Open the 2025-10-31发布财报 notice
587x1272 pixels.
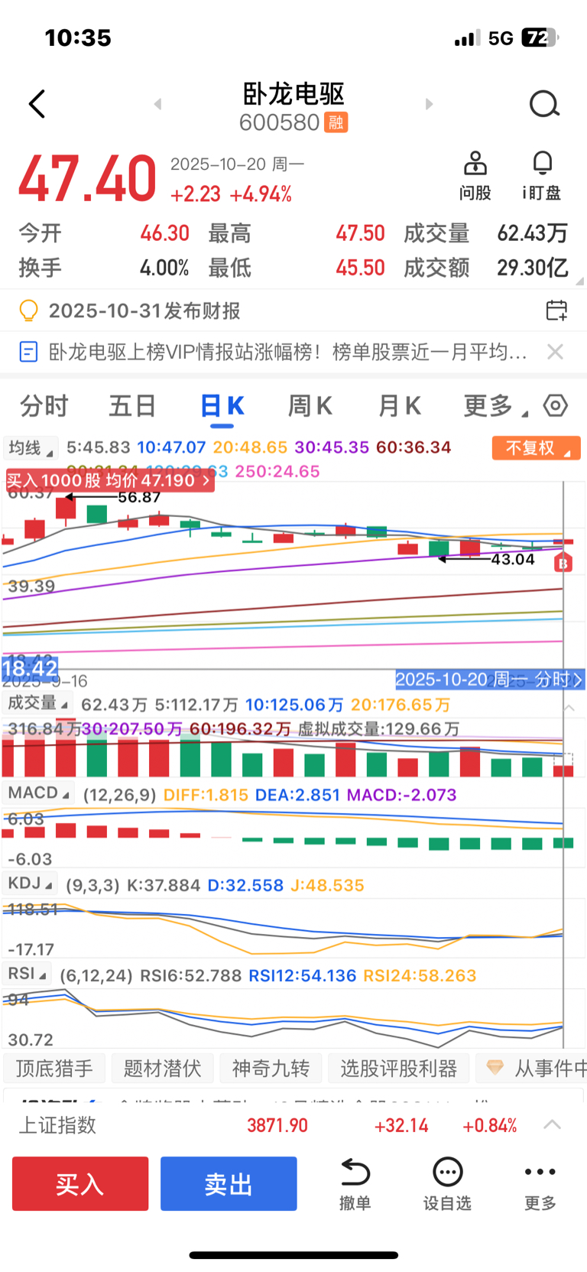click(144, 311)
